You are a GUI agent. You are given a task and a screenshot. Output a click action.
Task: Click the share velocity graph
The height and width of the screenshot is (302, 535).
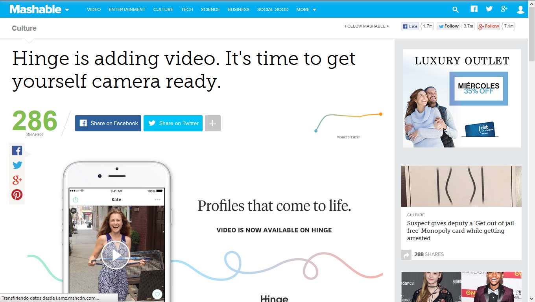tap(348, 122)
